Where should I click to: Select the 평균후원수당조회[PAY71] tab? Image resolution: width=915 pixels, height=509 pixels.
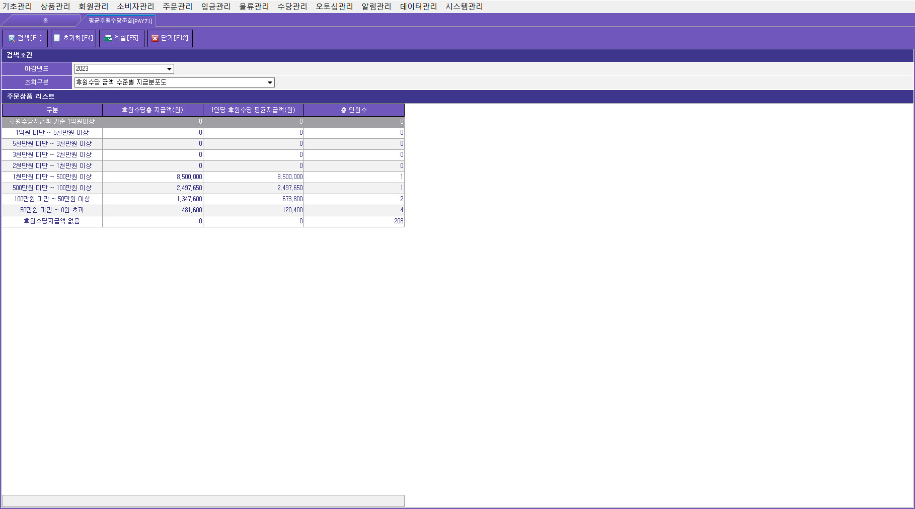[120, 21]
